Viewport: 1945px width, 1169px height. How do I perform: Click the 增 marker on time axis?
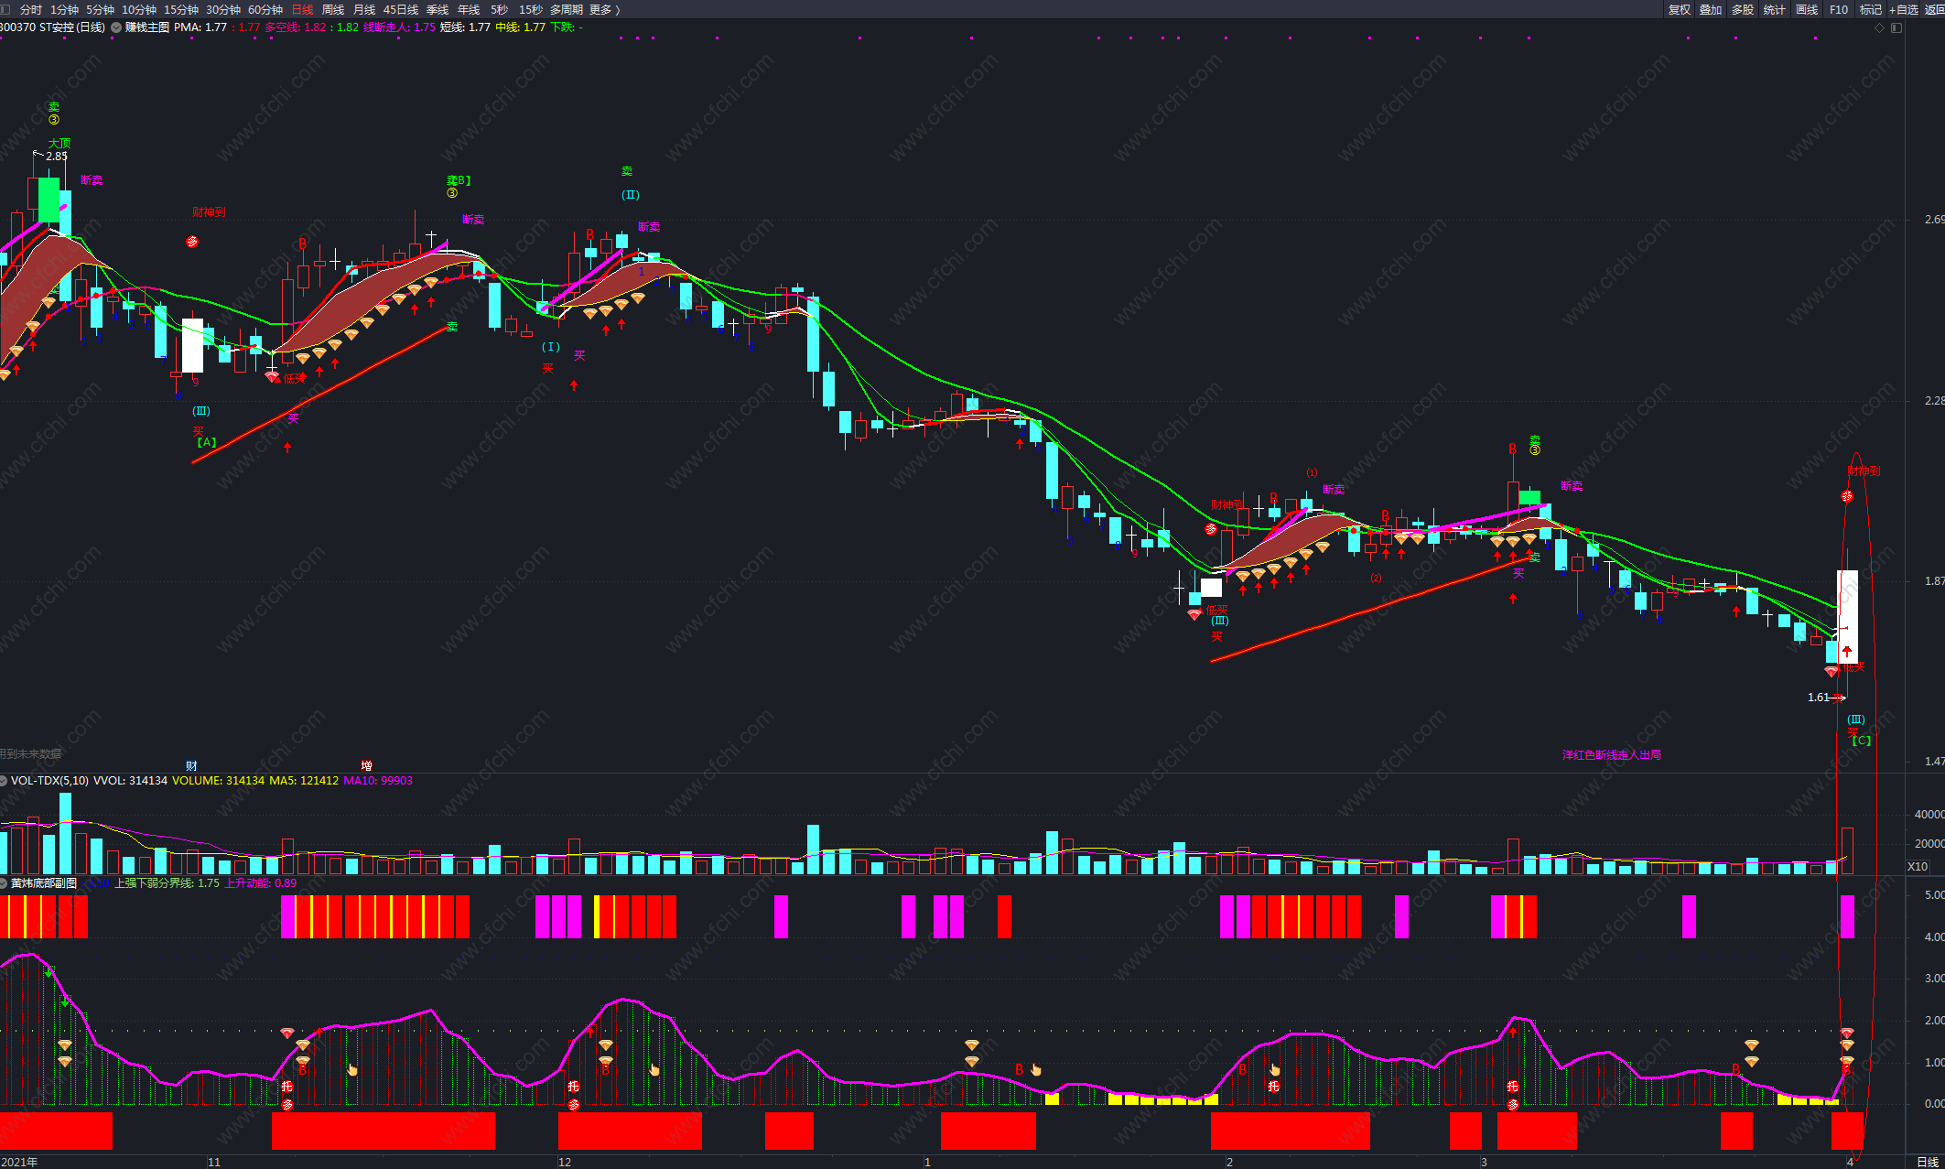(x=366, y=765)
